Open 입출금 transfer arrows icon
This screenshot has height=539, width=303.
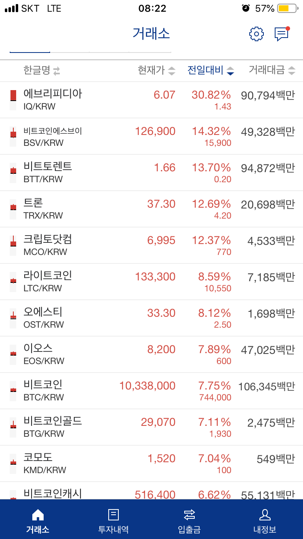click(189, 514)
